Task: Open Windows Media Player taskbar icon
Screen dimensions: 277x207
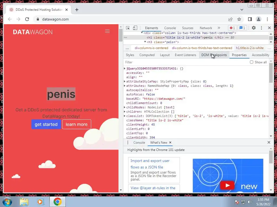Action: [x=40, y=202]
